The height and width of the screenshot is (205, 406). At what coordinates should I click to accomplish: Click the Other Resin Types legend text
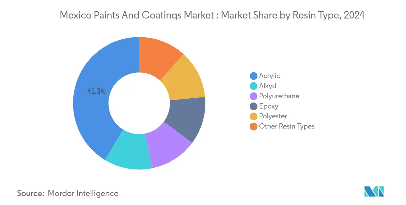[287, 126]
